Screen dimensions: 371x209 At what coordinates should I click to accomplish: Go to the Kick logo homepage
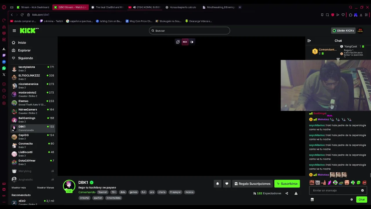29,30
